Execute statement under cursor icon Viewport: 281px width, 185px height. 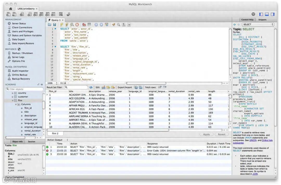point(67,25)
